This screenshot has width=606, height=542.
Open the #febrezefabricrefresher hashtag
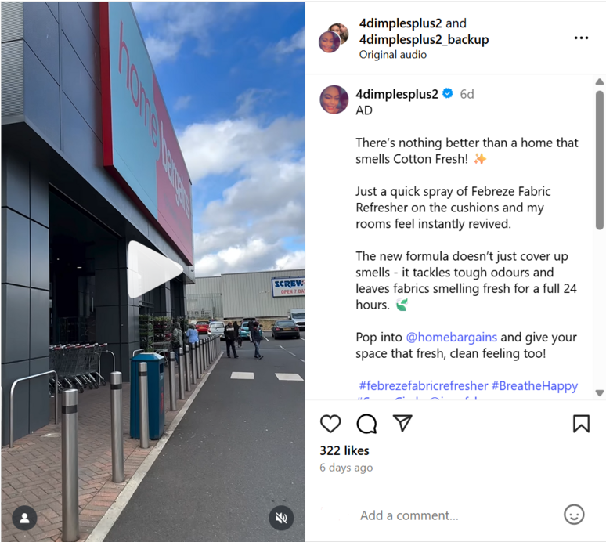[424, 385]
